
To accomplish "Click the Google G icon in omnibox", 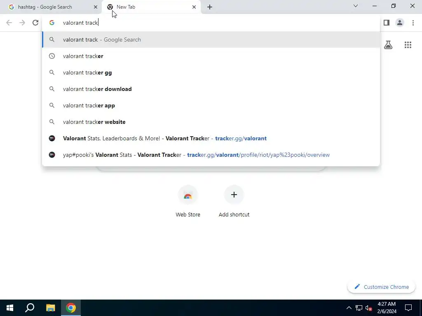I will [x=52, y=23].
